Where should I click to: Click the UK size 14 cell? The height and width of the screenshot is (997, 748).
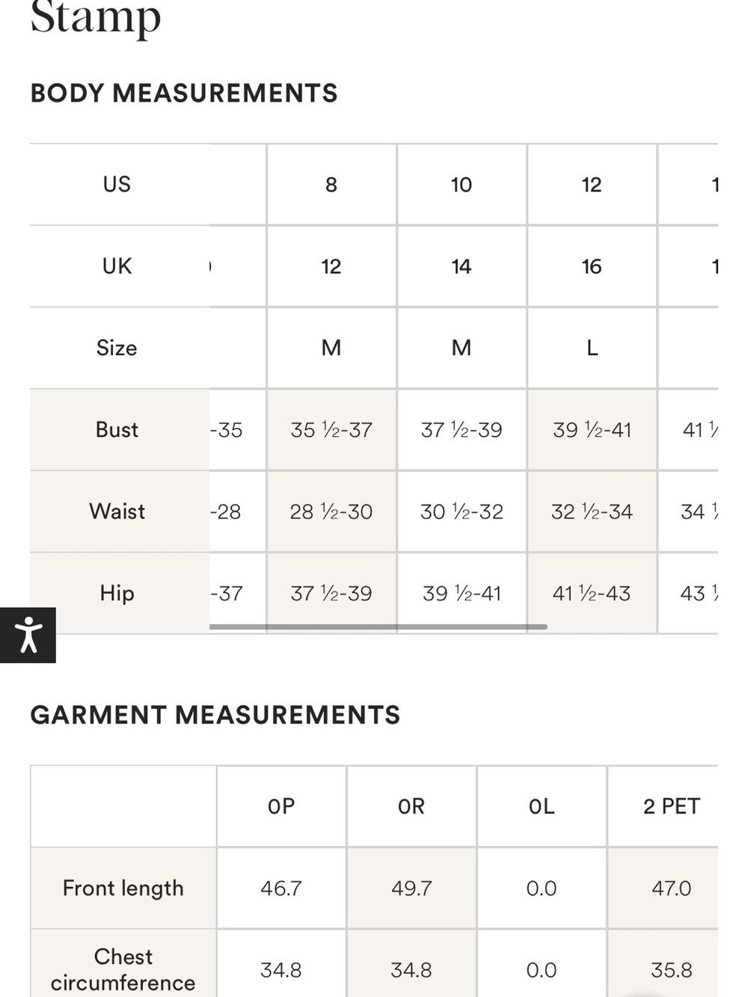(462, 266)
